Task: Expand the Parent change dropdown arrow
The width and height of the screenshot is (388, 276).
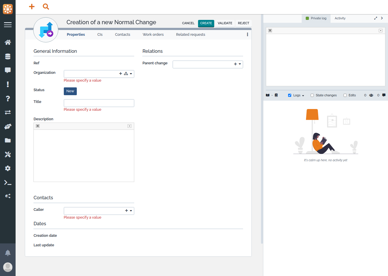Action: coord(240,64)
